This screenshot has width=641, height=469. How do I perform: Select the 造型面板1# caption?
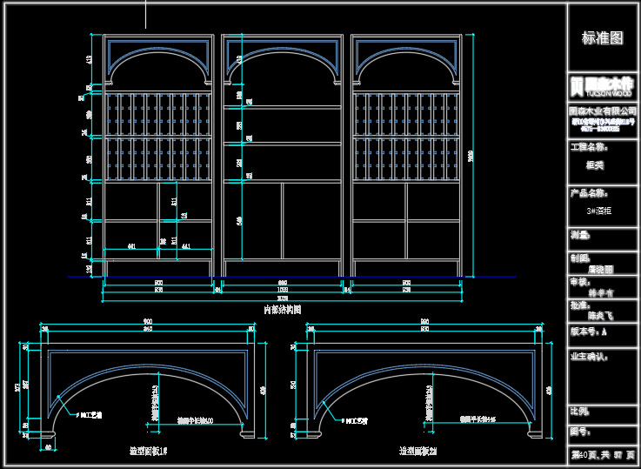[x=149, y=451]
